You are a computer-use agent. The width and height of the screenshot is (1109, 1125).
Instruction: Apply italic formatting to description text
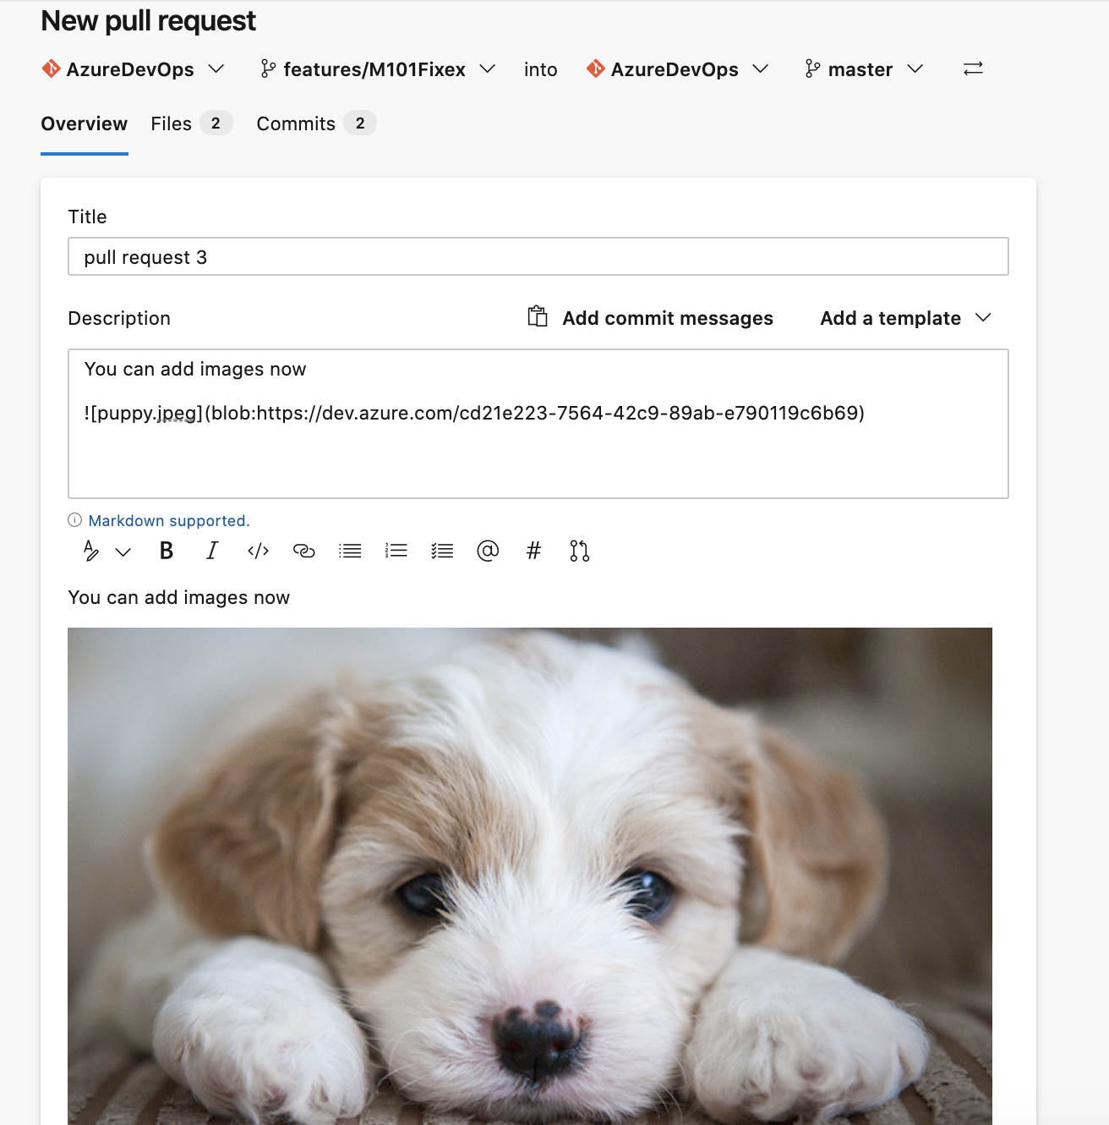(211, 551)
